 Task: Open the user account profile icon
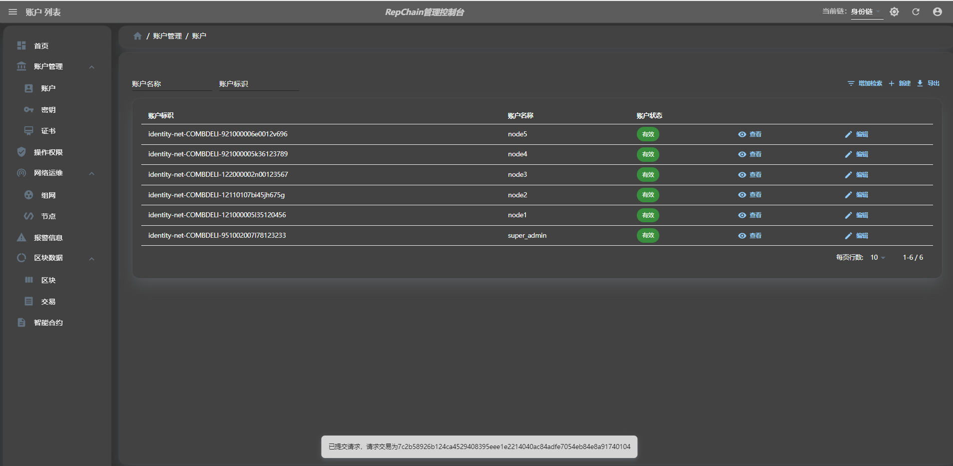[x=937, y=11]
